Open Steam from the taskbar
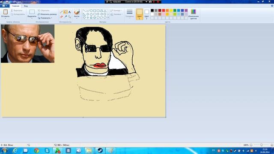The image size is (274, 154). tap(100, 151)
